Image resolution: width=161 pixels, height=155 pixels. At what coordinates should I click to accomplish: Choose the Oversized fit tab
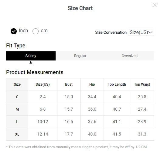click(130, 56)
